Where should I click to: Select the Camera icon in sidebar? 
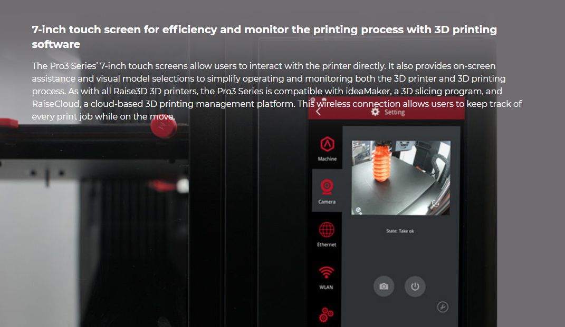click(327, 186)
